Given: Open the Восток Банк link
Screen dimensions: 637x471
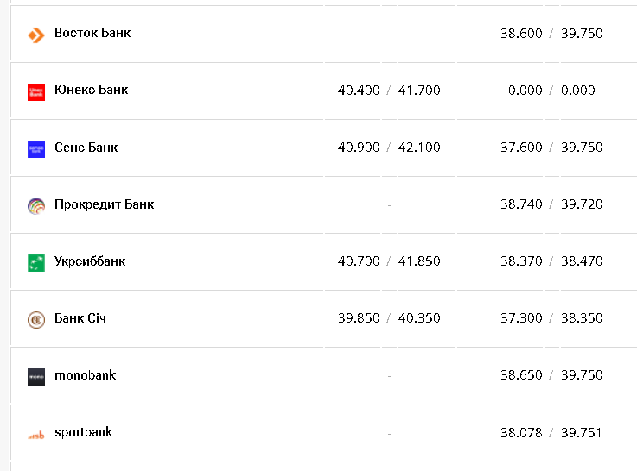Looking at the screenshot, I should point(92,33).
